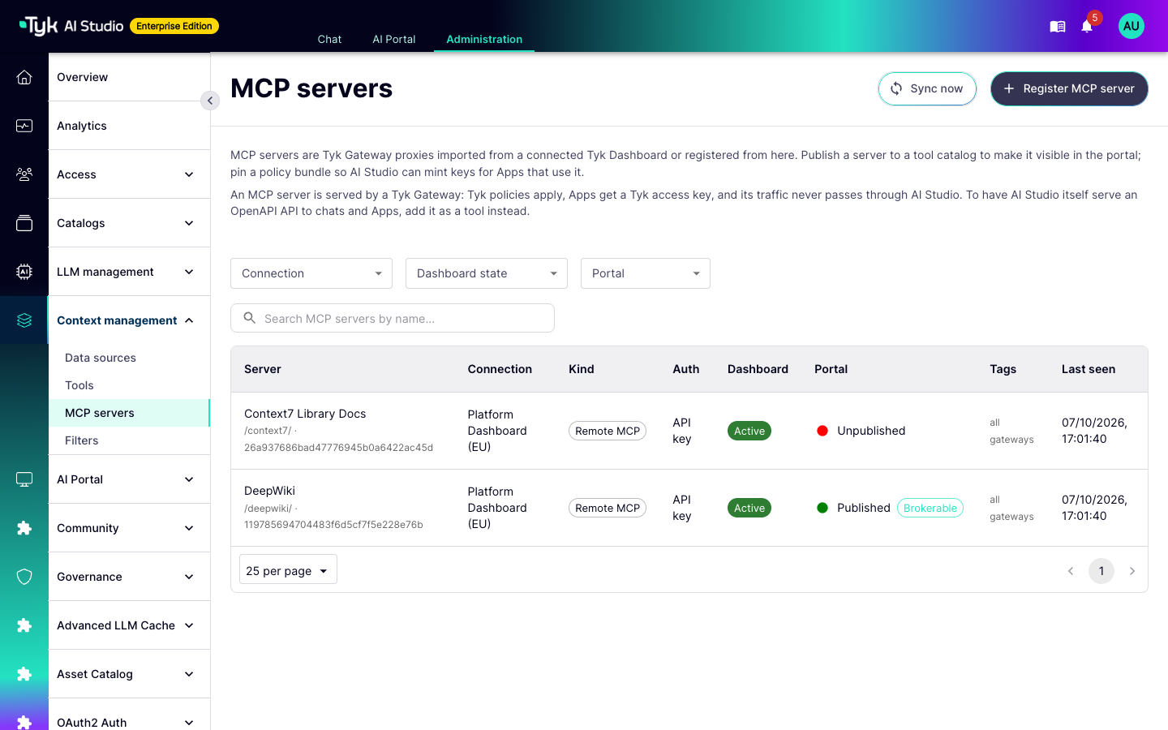This screenshot has height=730, width=1168.
Task: Open the analytics monitor icon in the sidebar
Action: coord(24,126)
